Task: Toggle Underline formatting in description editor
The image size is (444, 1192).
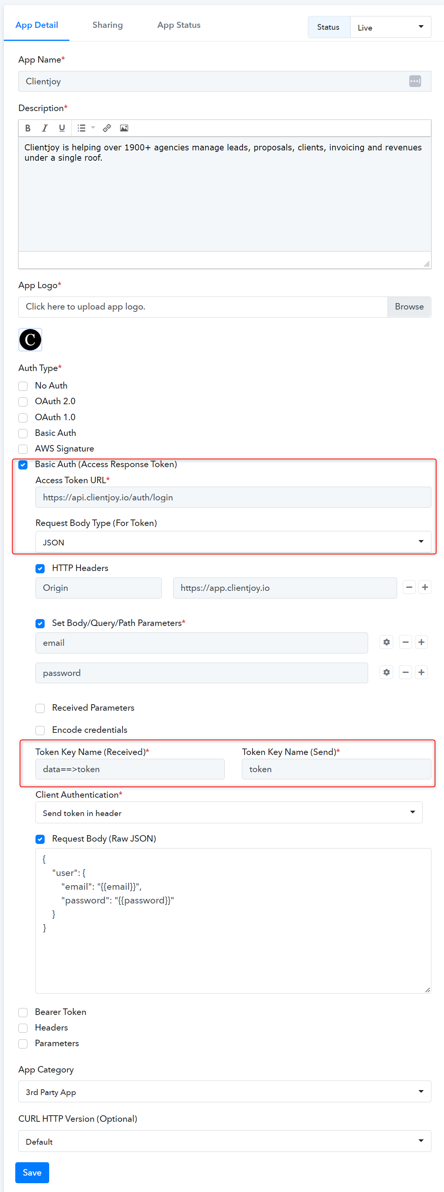Action: click(x=61, y=128)
